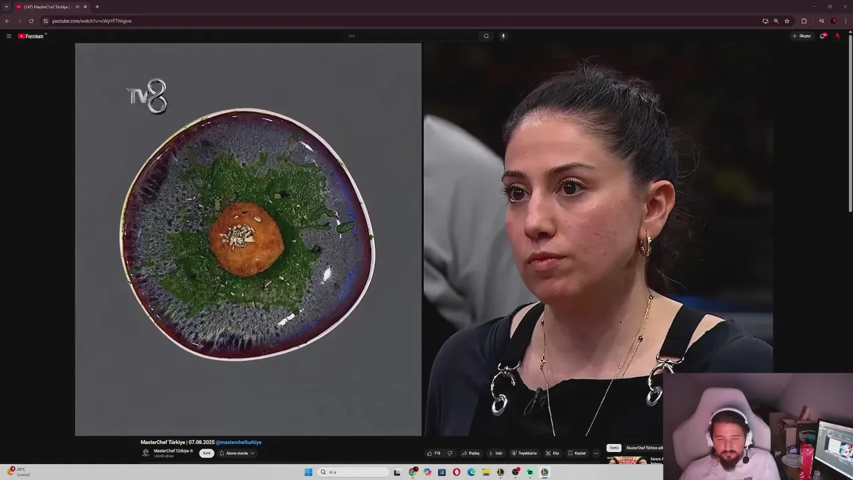Image resolution: width=853 pixels, height=480 pixels.
Task: Reload the page with refresh icon
Action: coord(31,21)
